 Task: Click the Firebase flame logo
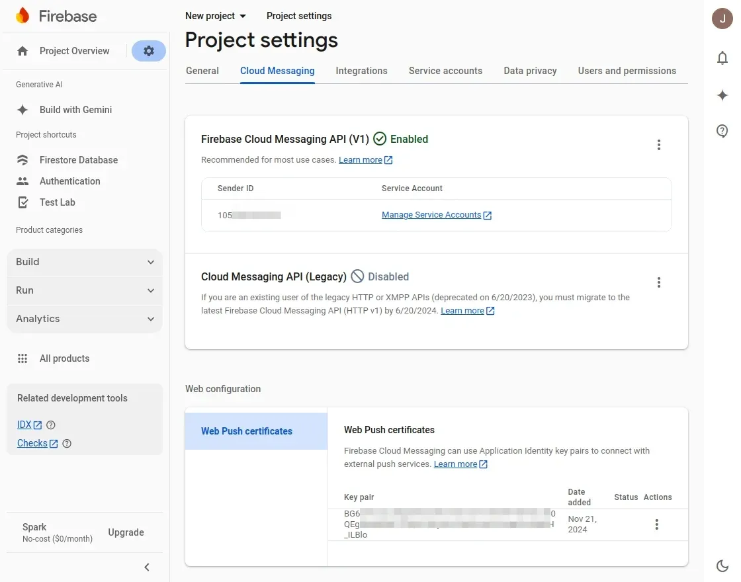pos(22,16)
